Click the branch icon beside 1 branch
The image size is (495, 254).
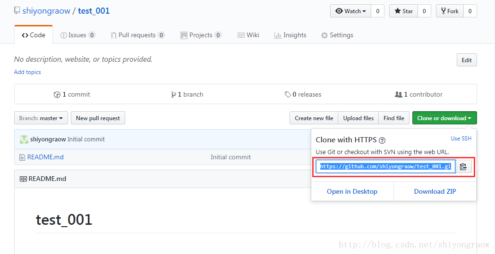click(173, 95)
